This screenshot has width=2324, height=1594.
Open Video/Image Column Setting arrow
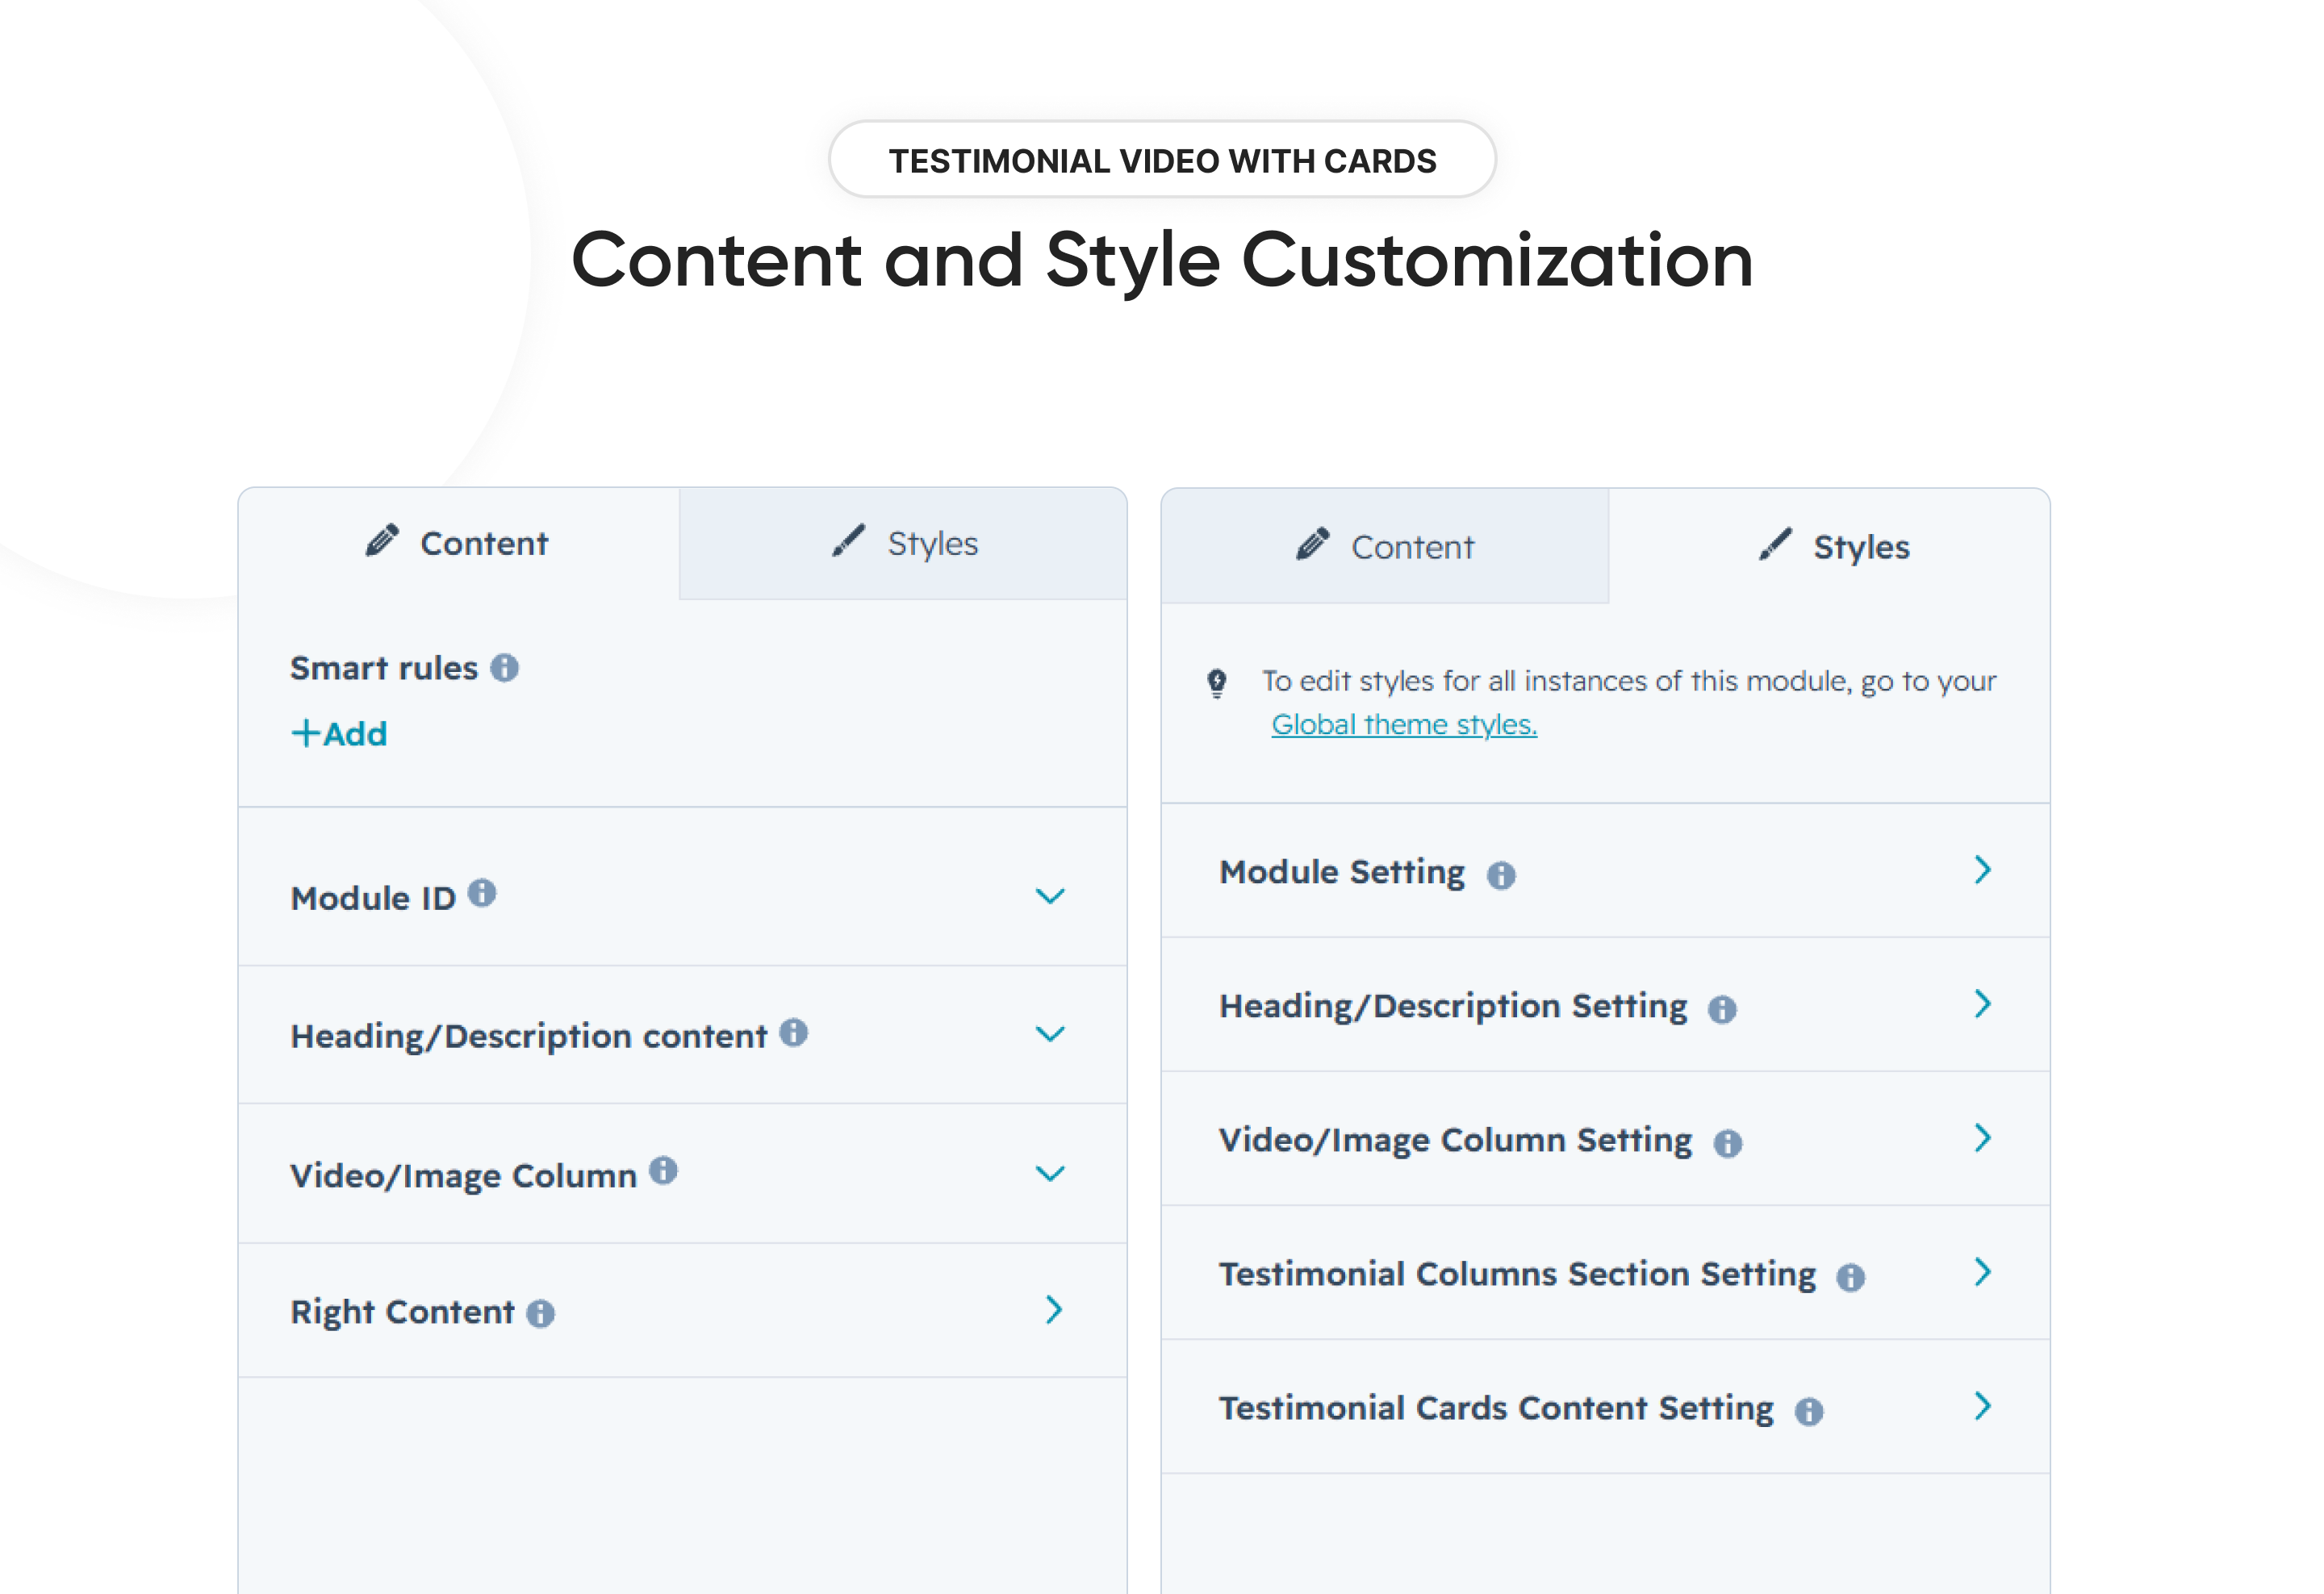[x=1983, y=1137]
